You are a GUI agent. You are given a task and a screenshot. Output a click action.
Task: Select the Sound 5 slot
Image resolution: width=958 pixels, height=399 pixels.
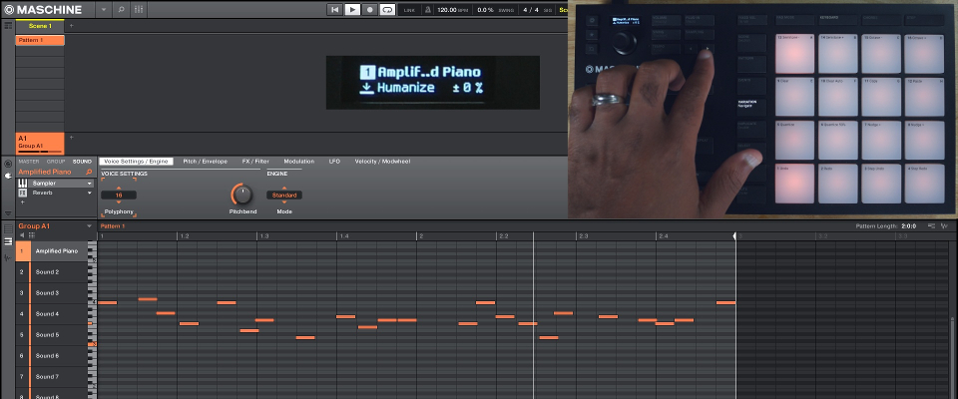pyautogui.click(x=53, y=335)
